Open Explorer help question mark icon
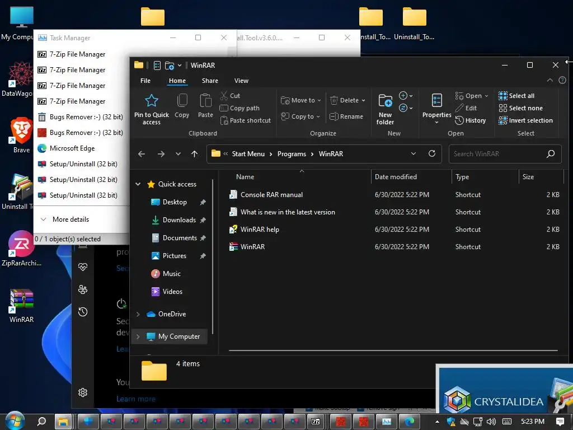573x430 pixels. [562, 80]
